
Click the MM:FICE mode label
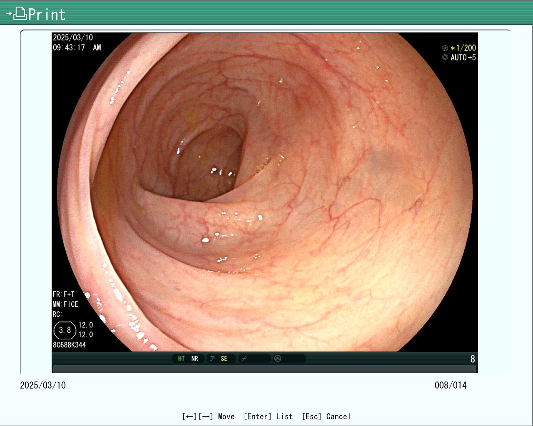tap(65, 304)
